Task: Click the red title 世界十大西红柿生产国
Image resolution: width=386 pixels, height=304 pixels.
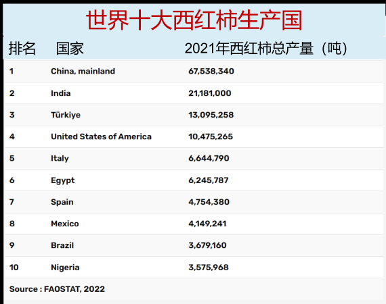Action: (194, 20)
